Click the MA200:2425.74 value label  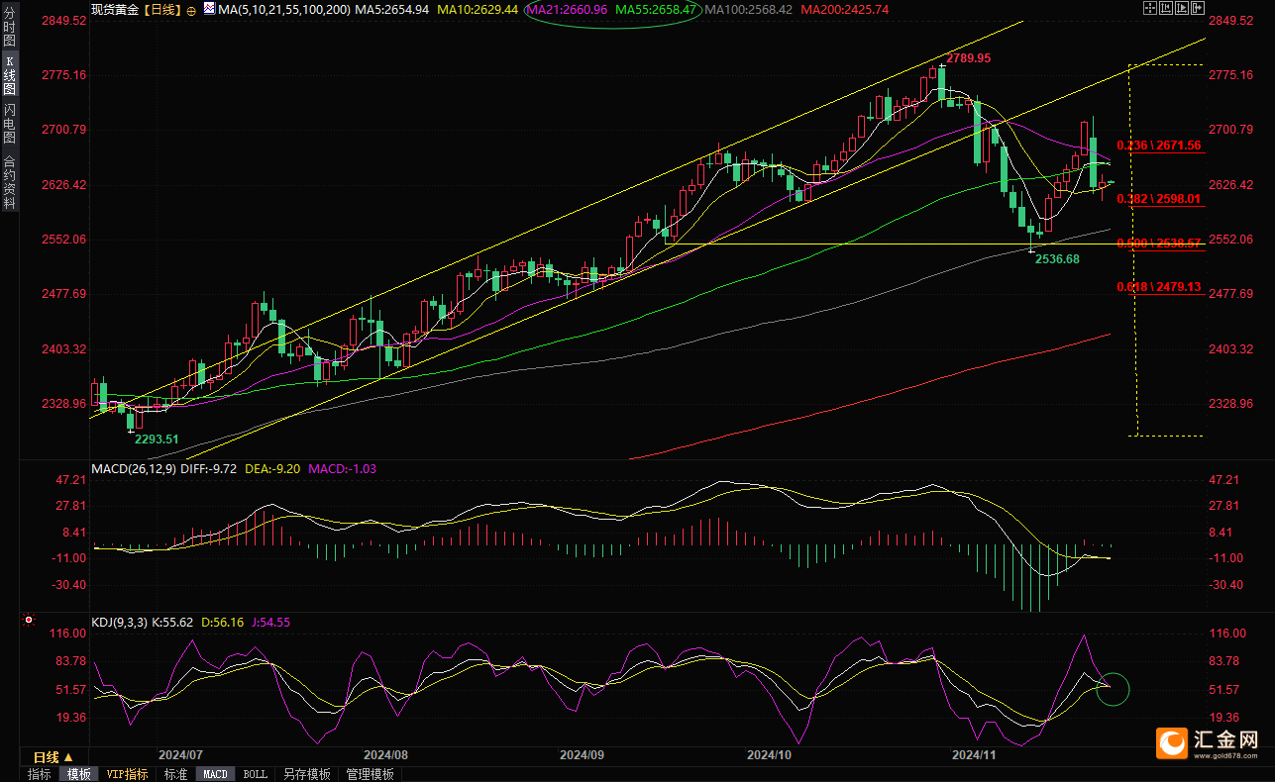pos(845,9)
